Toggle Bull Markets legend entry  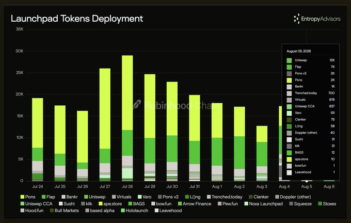click(x=65, y=211)
